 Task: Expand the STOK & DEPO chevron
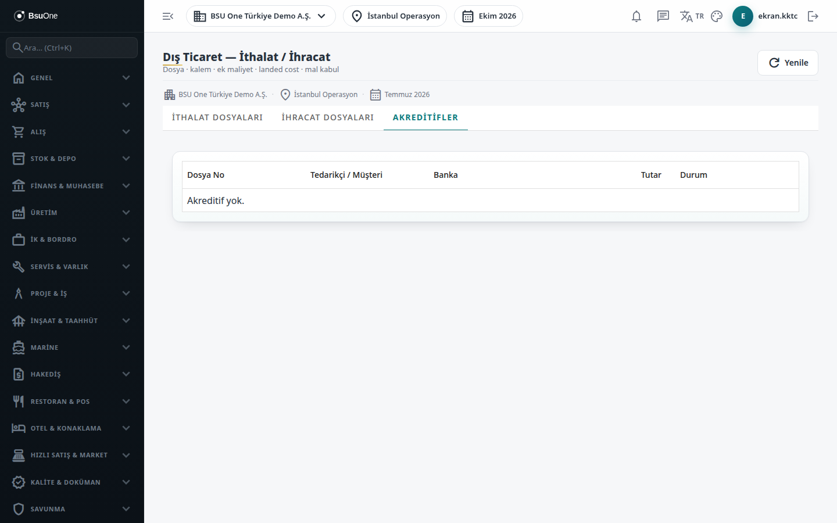coord(126,159)
